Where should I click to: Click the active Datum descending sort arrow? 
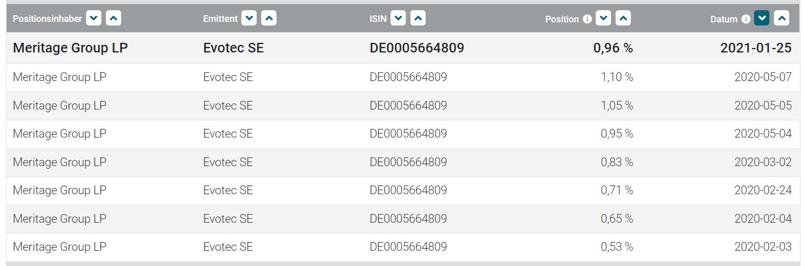[x=762, y=19]
